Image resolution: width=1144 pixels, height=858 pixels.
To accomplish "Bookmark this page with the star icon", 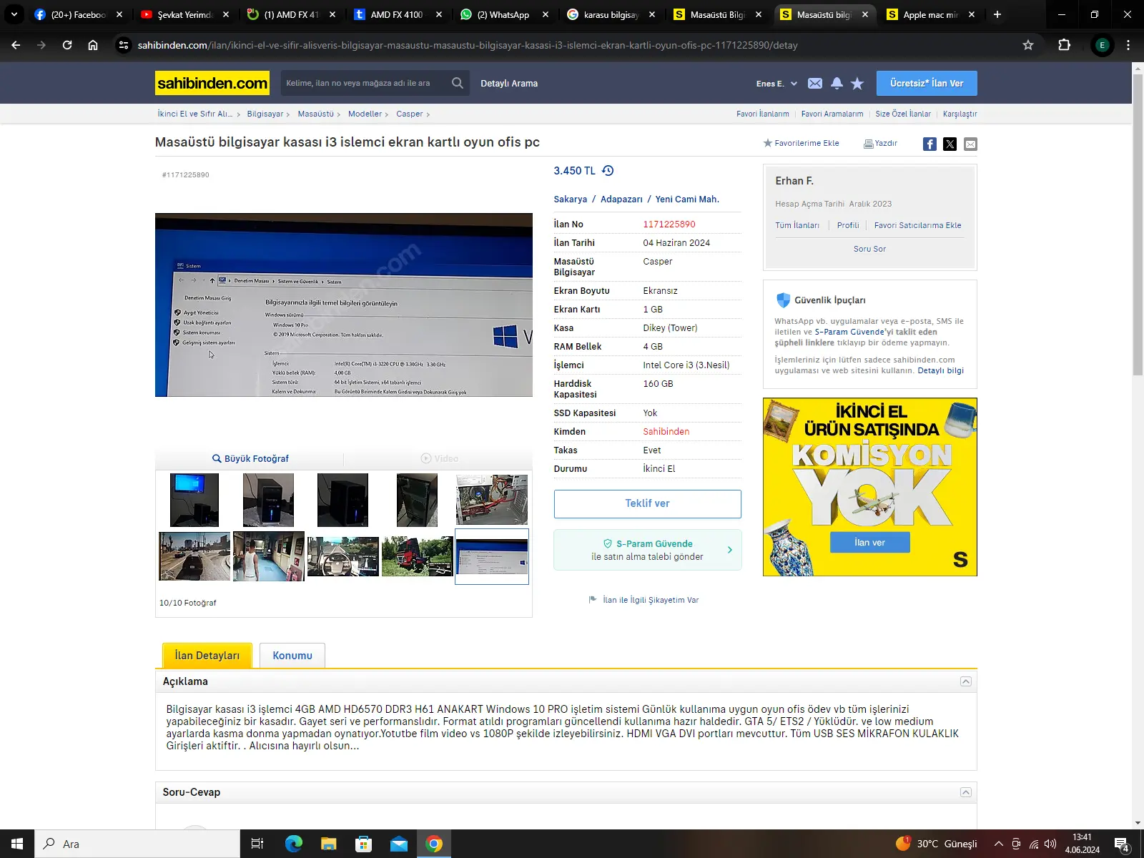I will tap(1028, 45).
